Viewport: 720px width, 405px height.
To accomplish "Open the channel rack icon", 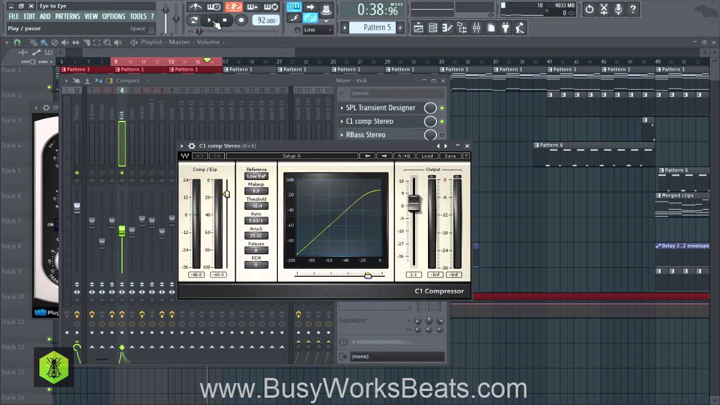I will (x=433, y=27).
